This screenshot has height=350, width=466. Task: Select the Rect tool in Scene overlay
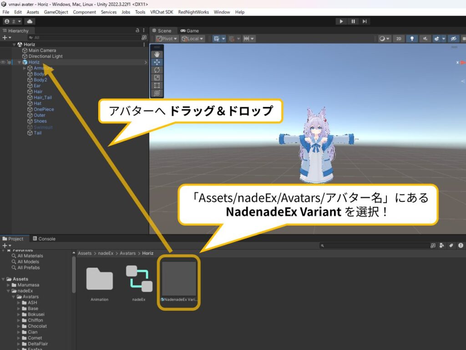157,85
